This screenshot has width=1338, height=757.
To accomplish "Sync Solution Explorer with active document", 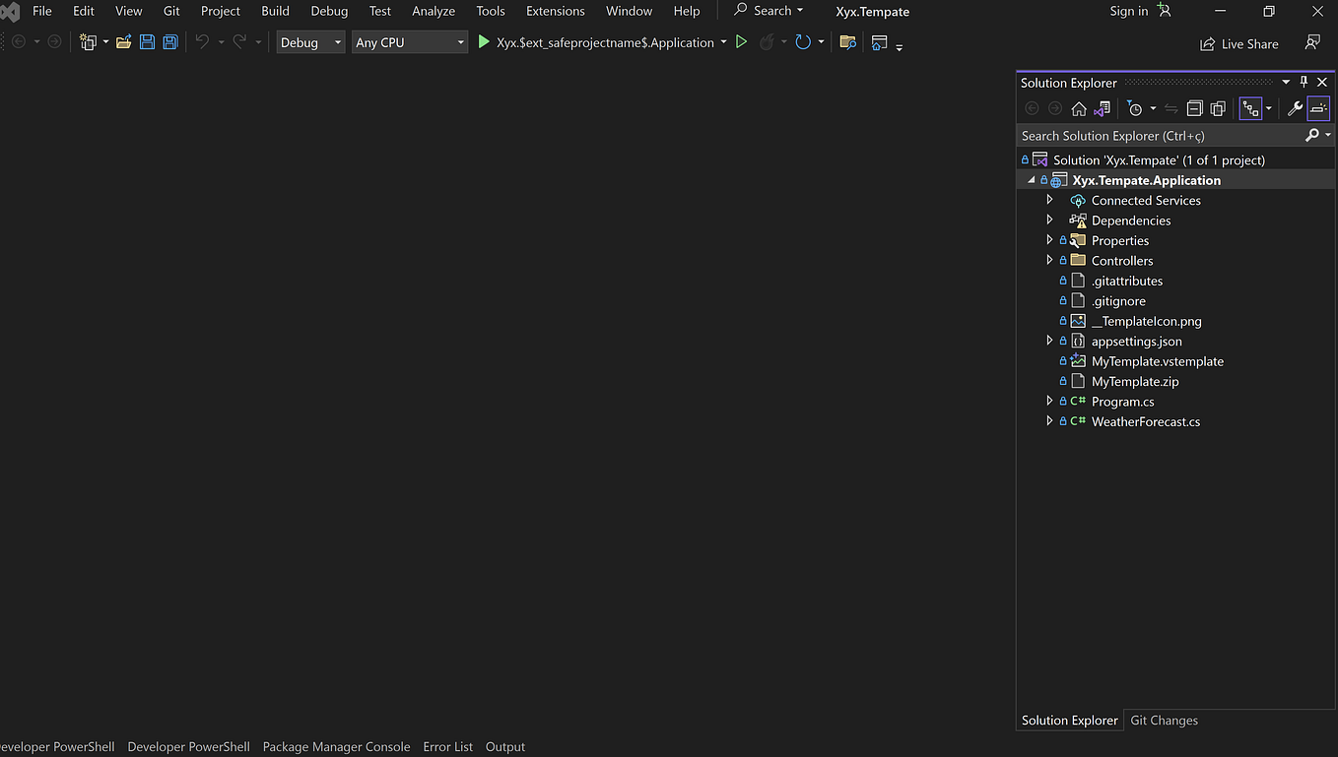I will tap(1171, 108).
